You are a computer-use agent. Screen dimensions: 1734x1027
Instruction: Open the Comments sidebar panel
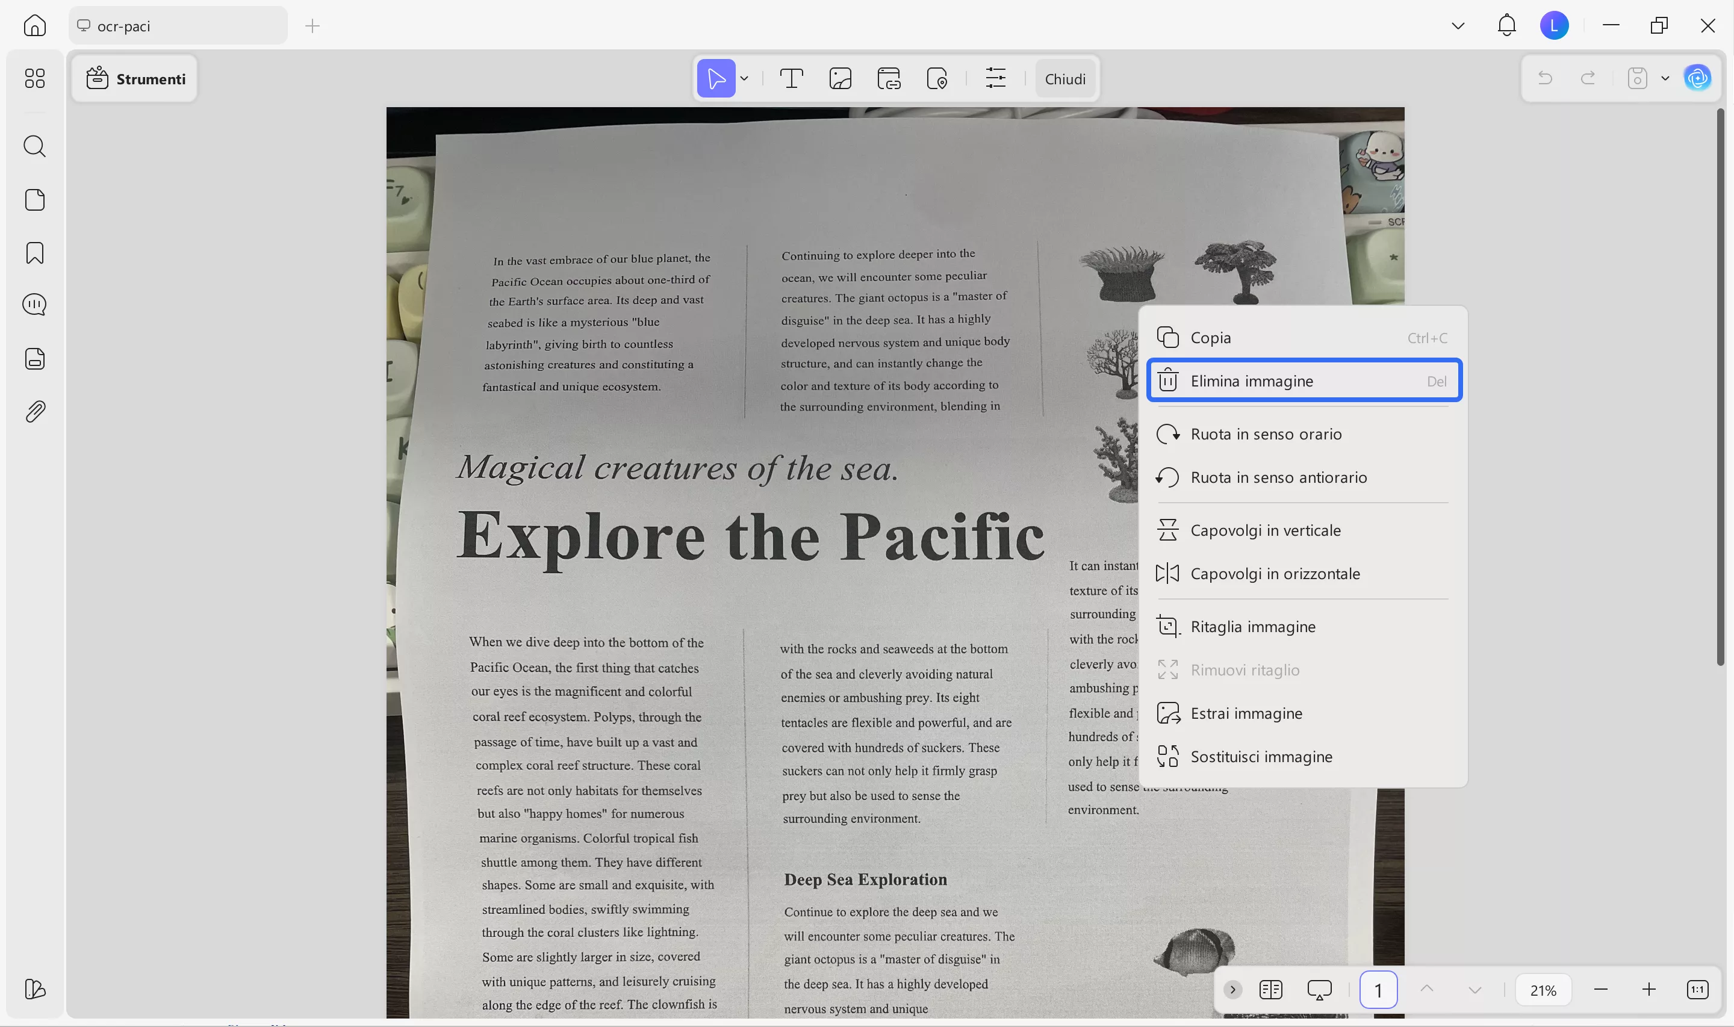(x=34, y=305)
